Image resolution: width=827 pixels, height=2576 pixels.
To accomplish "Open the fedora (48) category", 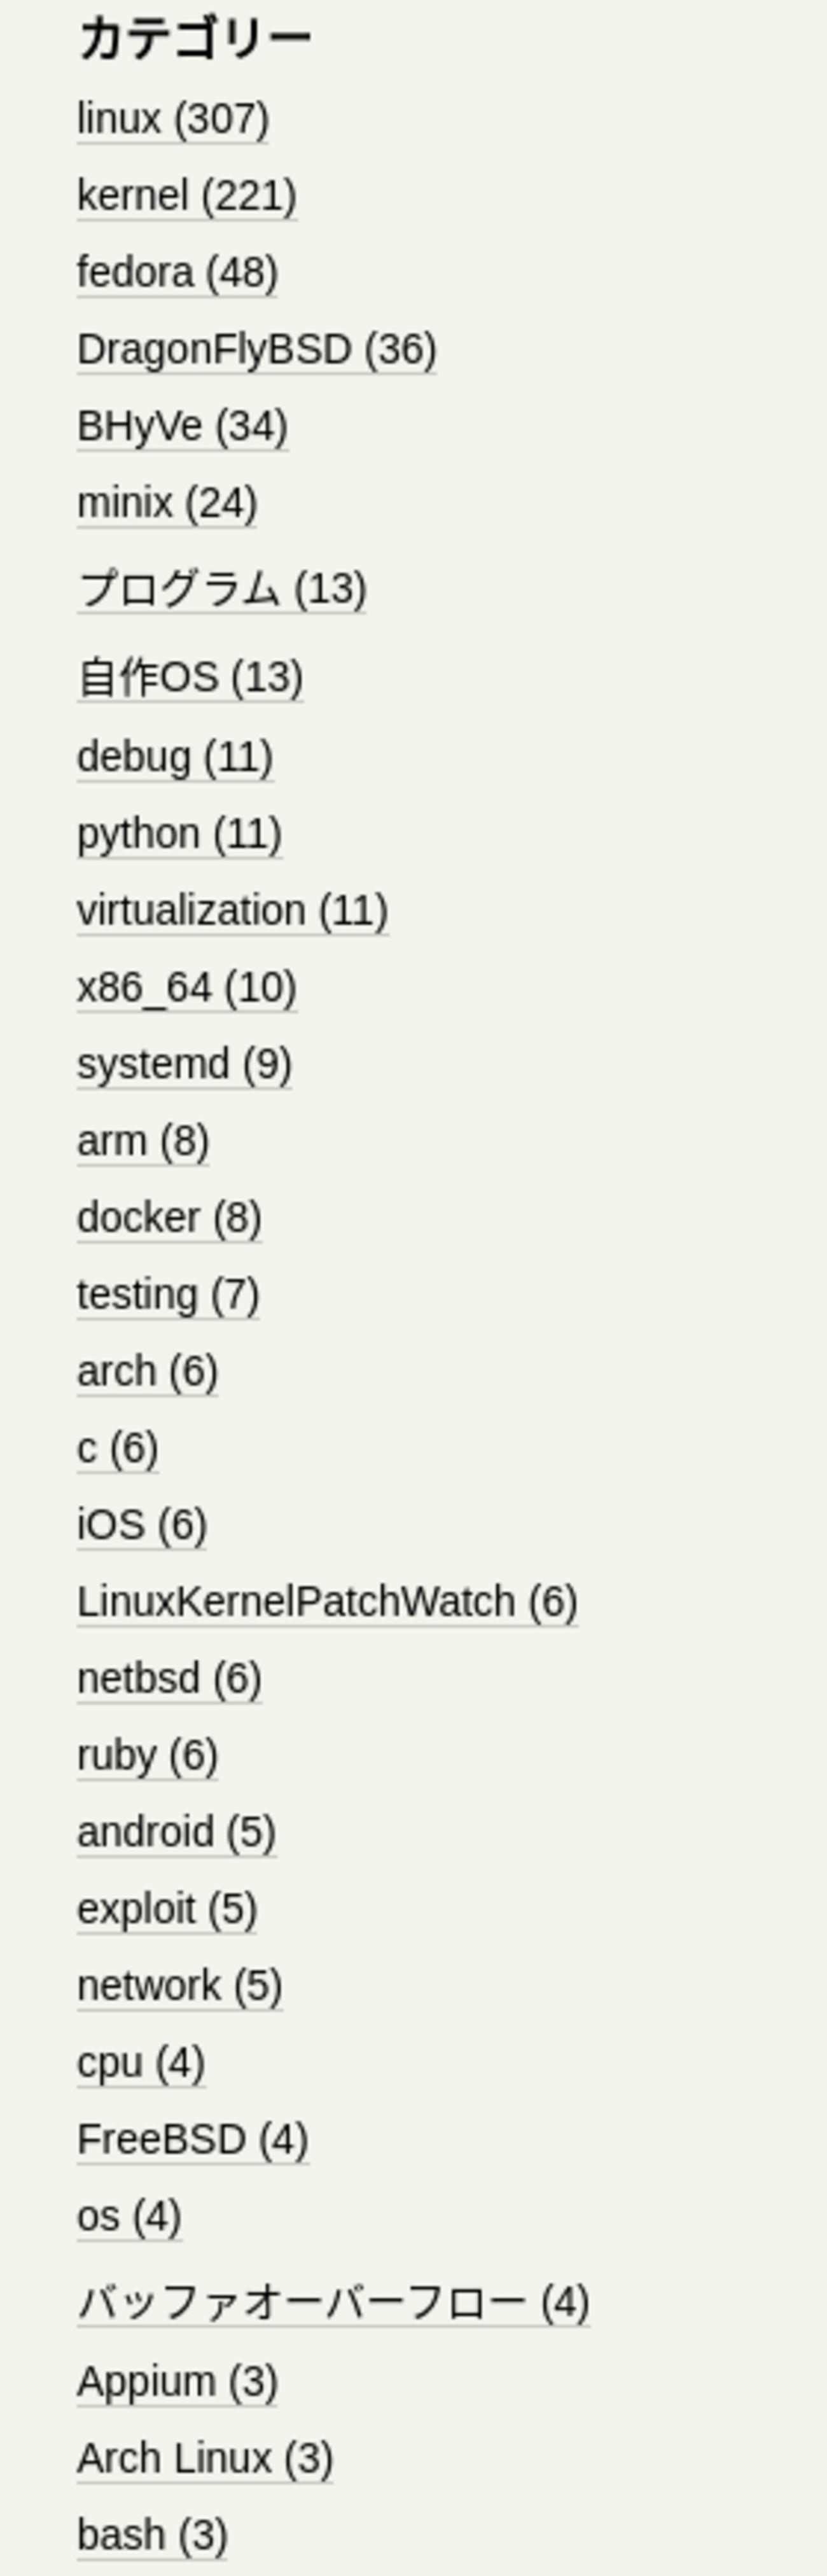I will [x=177, y=273].
